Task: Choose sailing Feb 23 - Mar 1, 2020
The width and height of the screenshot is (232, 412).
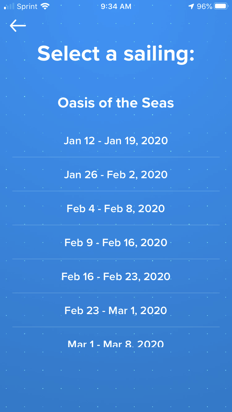Action: tap(116, 310)
